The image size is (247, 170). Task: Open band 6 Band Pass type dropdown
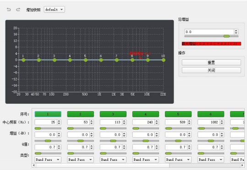[211, 159]
